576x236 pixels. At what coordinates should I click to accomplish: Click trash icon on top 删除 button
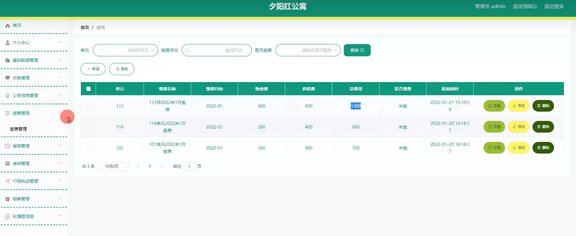click(x=118, y=69)
